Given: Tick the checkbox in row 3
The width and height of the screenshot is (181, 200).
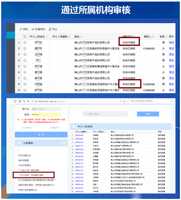Looking at the screenshot, I should pyautogui.click(x=25, y=54).
